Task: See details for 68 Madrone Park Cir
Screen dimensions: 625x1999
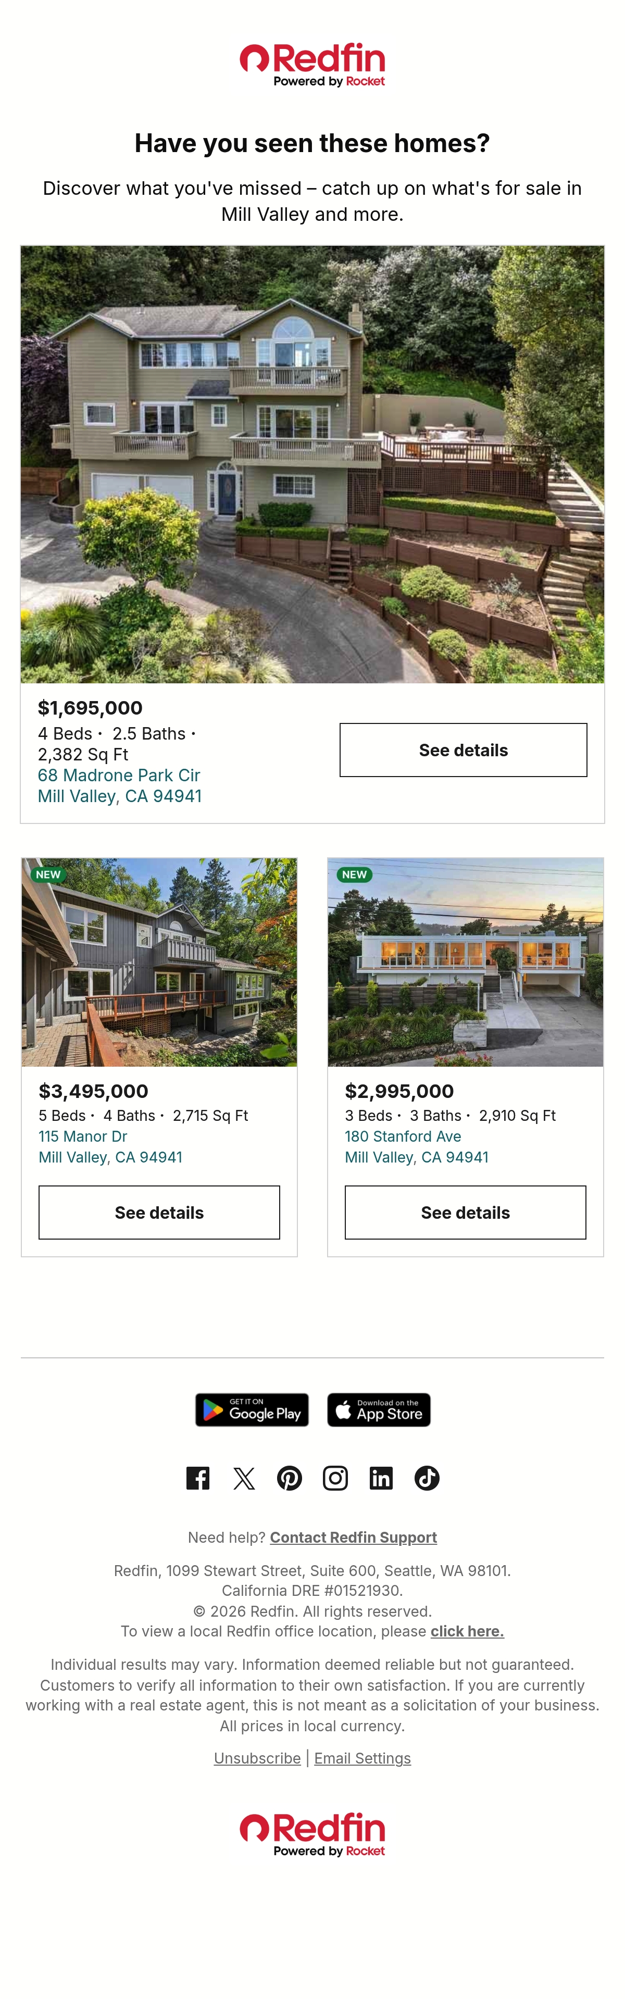Action: tap(464, 749)
